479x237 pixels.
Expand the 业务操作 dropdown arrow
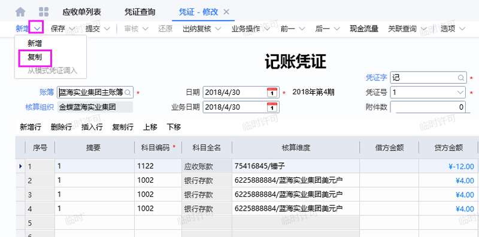click(267, 29)
